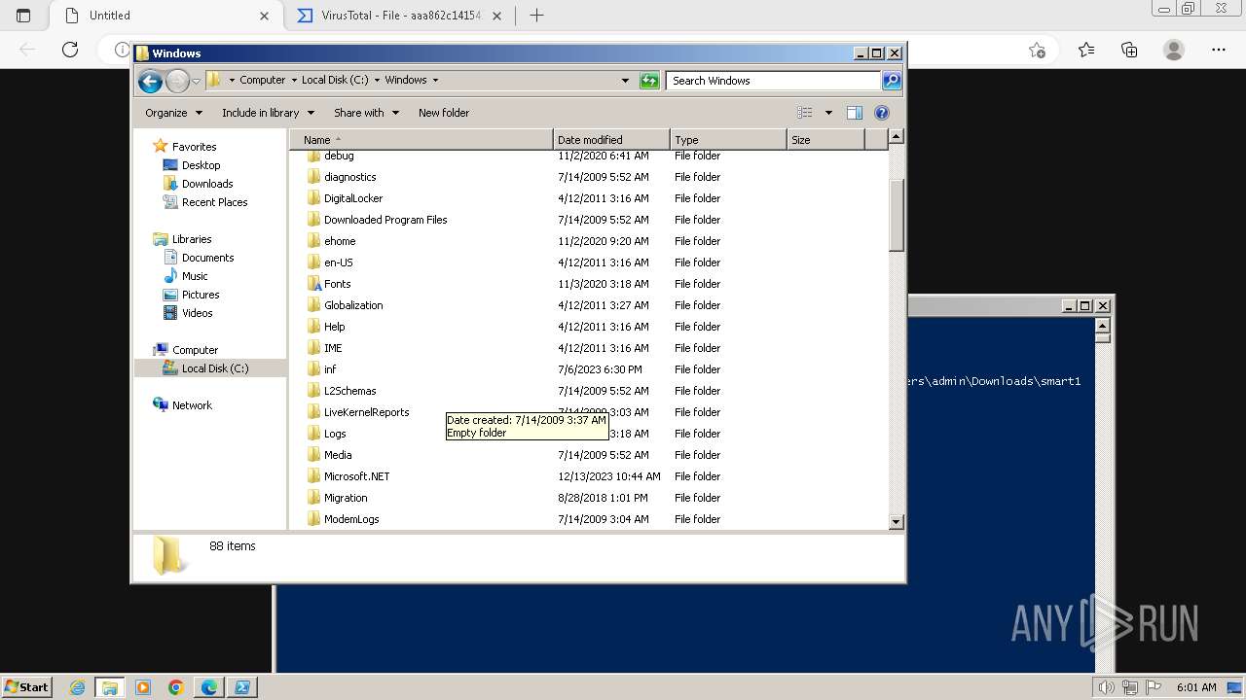Open Desktop in Favorites
1246x700 pixels.
[x=201, y=165]
